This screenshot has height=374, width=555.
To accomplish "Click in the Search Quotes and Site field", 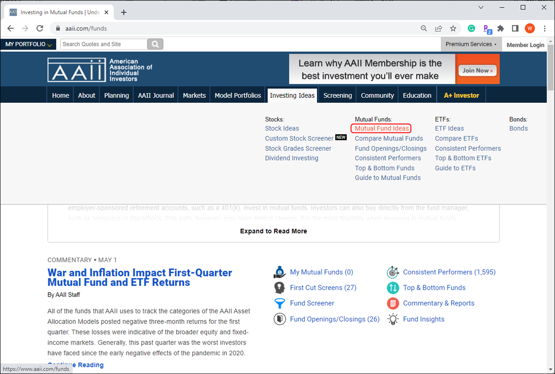I will coord(104,44).
